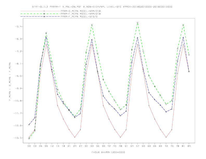Click x-axis tick label 72
The width and height of the screenshot is (206, 159).
point(166,146)
